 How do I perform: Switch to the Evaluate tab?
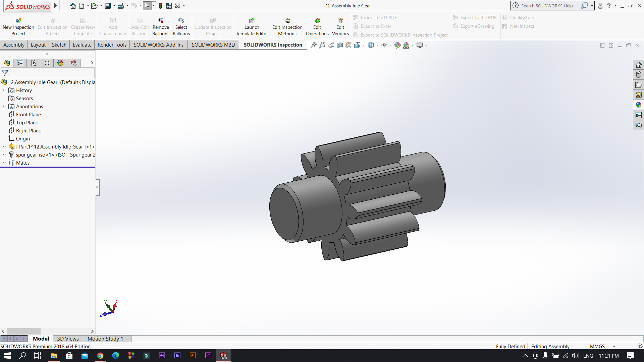pyautogui.click(x=82, y=45)
